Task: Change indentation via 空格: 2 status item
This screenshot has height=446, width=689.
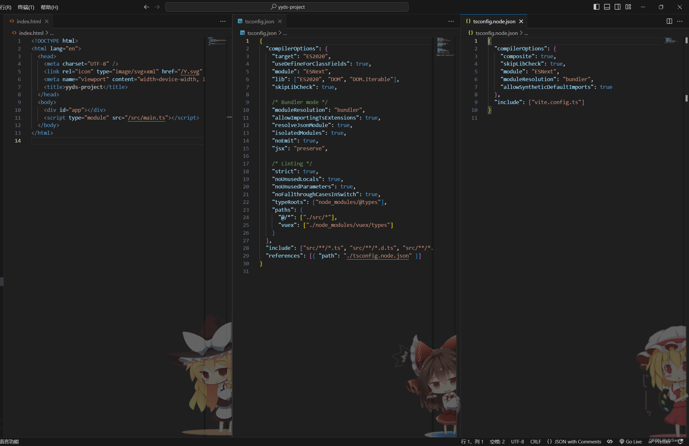Action: pos(497,441)
